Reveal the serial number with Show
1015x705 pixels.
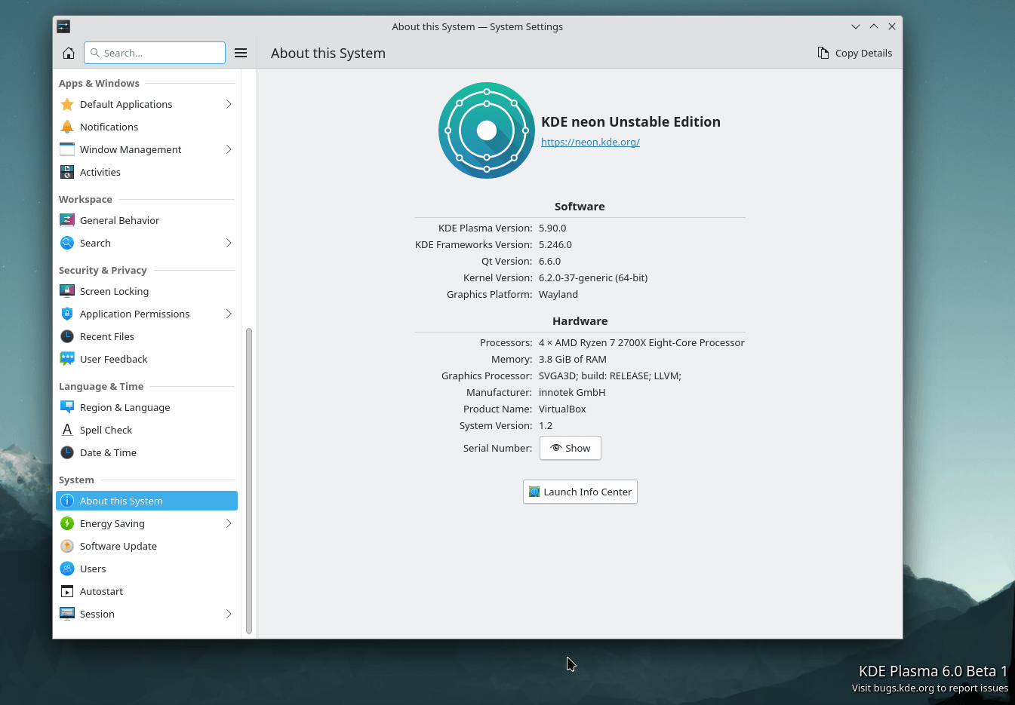tap(570, 448)
